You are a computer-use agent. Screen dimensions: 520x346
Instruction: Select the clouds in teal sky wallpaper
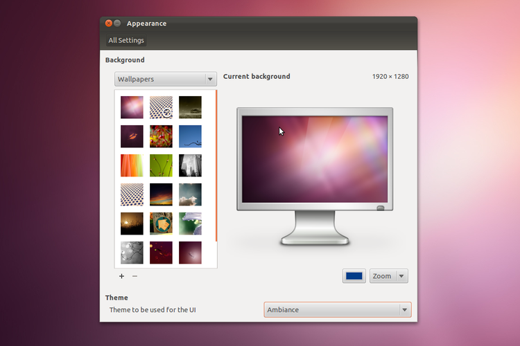(x=190, y=194)
